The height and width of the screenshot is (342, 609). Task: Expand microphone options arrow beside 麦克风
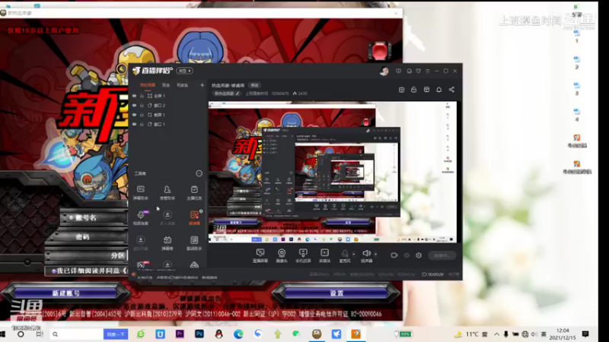tap(353, 255)
